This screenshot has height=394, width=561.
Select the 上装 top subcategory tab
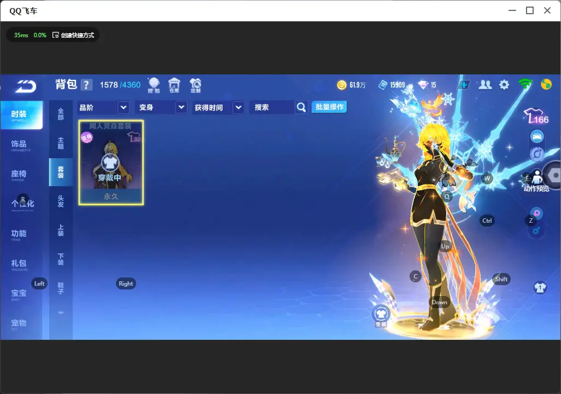pyautogui.click(x=61, y=230)
